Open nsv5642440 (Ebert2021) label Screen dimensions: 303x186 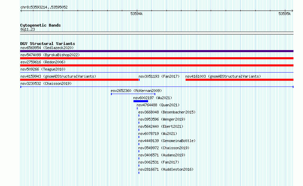(161, 126)
